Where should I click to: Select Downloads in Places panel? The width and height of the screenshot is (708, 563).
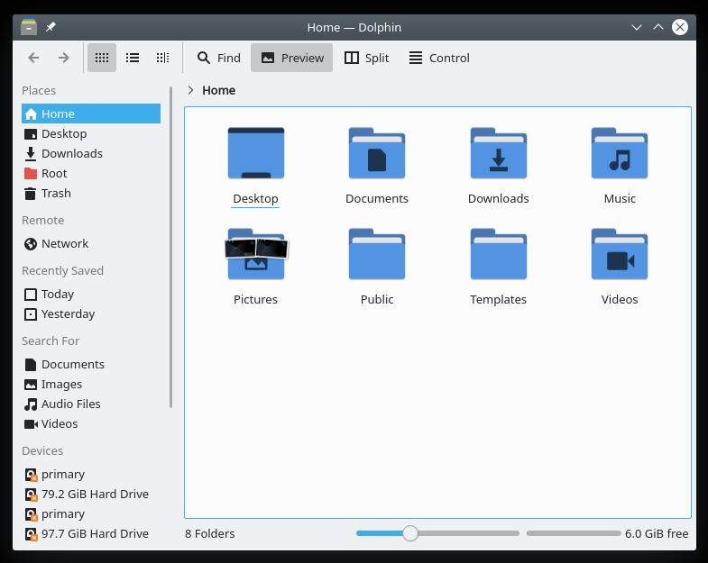click(x=71, y=153)
